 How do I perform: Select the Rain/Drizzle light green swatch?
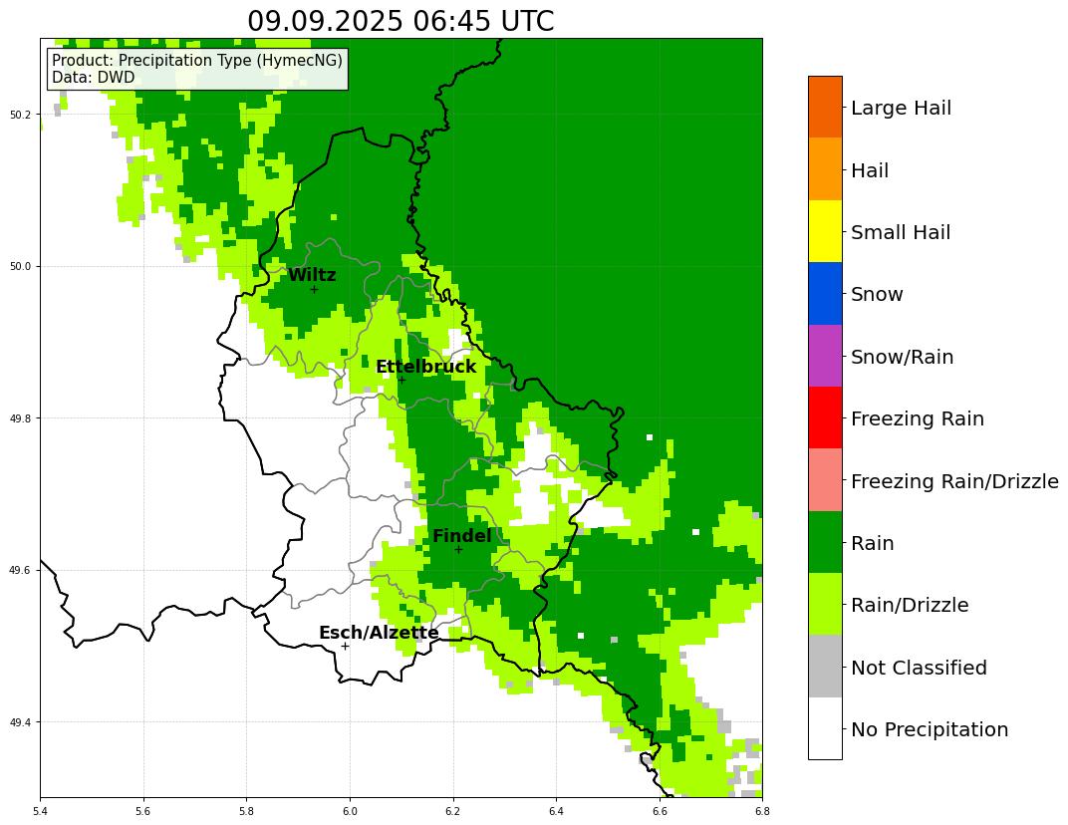point(825,604)
